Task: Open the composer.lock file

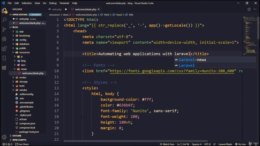Action: click(27, 128)
